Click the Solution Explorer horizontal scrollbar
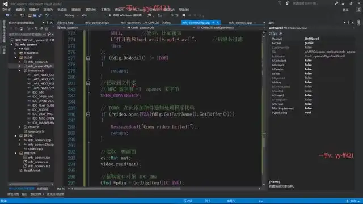The image size is (363, 204). [31, 184]
